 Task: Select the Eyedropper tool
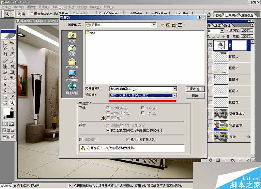tap(12, 97)
